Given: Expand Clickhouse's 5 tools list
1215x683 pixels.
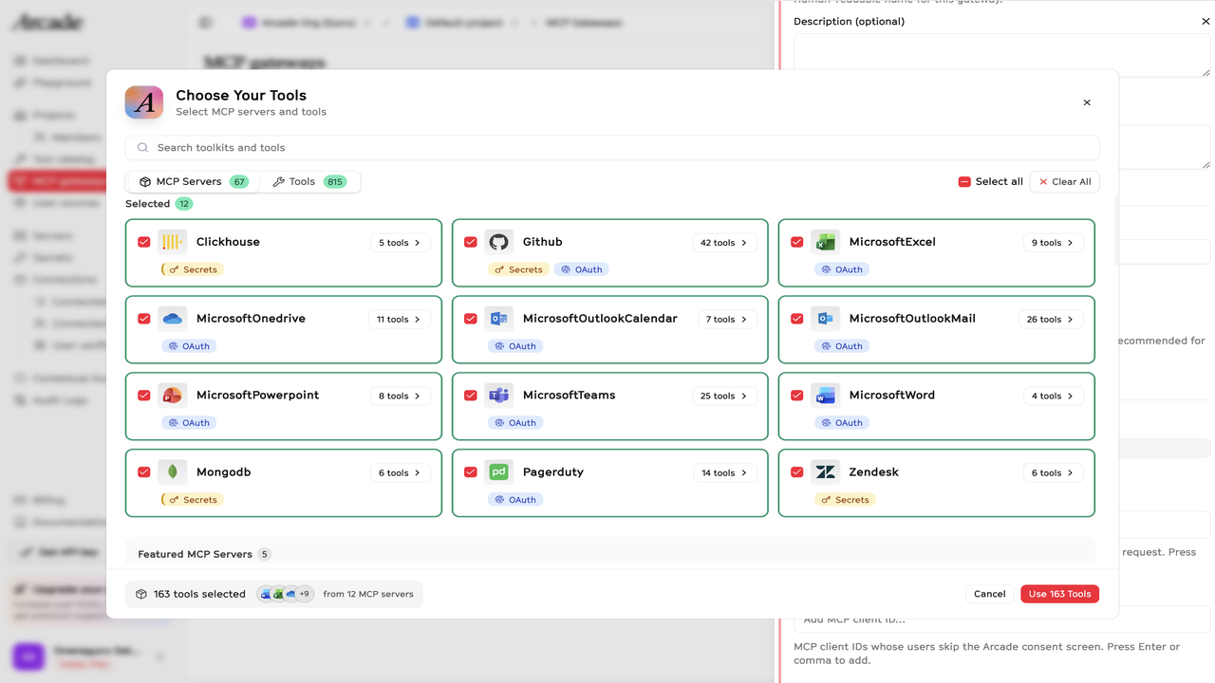Looking at the screenshot, I should [x=400, y=243].
